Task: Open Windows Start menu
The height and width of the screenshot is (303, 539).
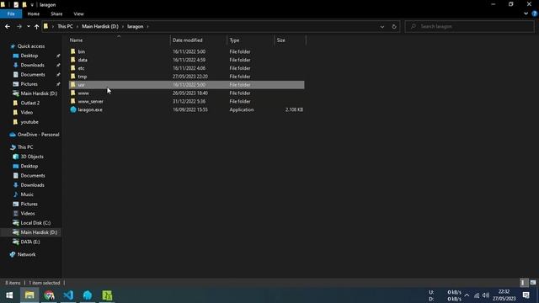Action: (x=9, y=295)
